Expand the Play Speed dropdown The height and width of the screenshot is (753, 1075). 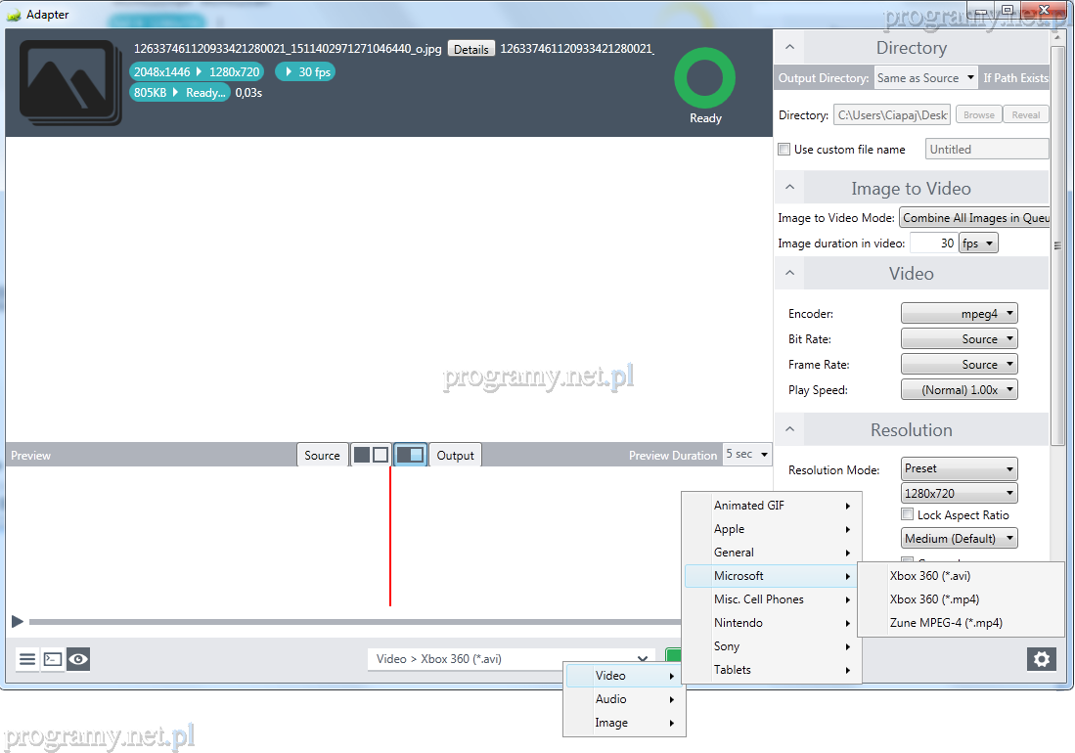[959, 390]
